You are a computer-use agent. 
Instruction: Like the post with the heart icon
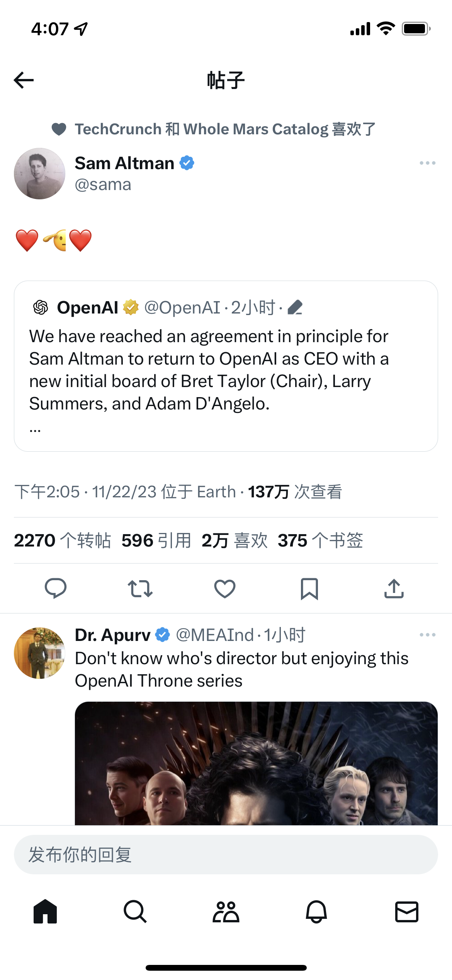pos(225,589)
